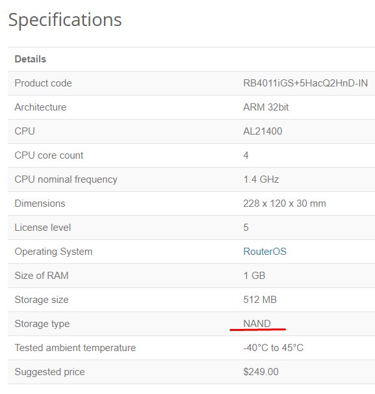Select the $249.00 suggested price

[x=261, y=372]
